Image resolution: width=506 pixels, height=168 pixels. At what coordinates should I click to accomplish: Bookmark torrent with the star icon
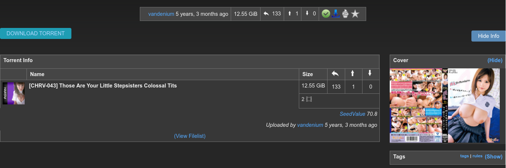click(x=355, y=14)
